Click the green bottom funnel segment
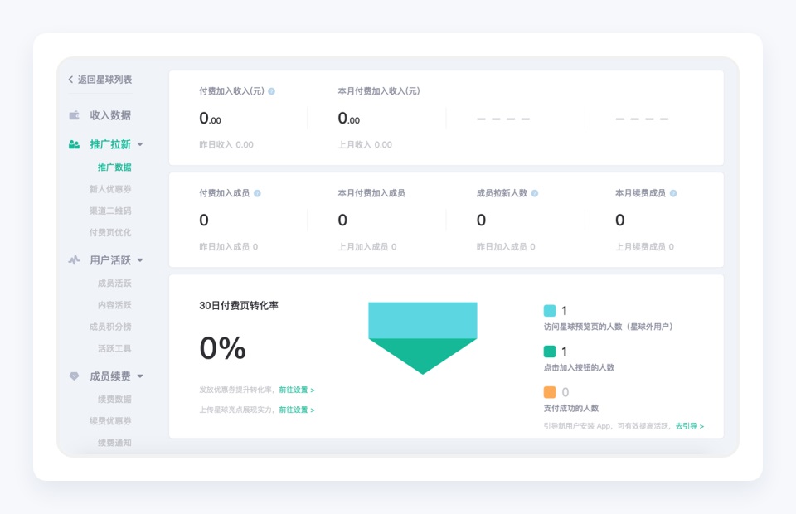 [422, 352]
